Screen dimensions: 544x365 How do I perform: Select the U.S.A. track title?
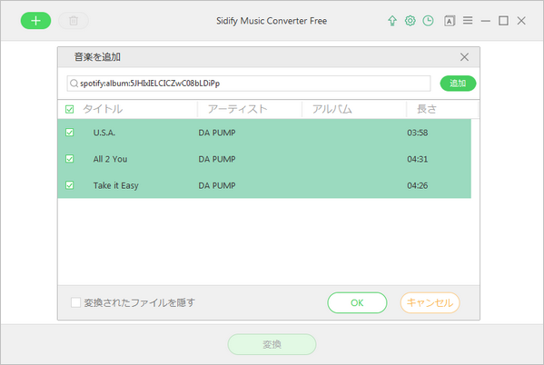(104, 133)
